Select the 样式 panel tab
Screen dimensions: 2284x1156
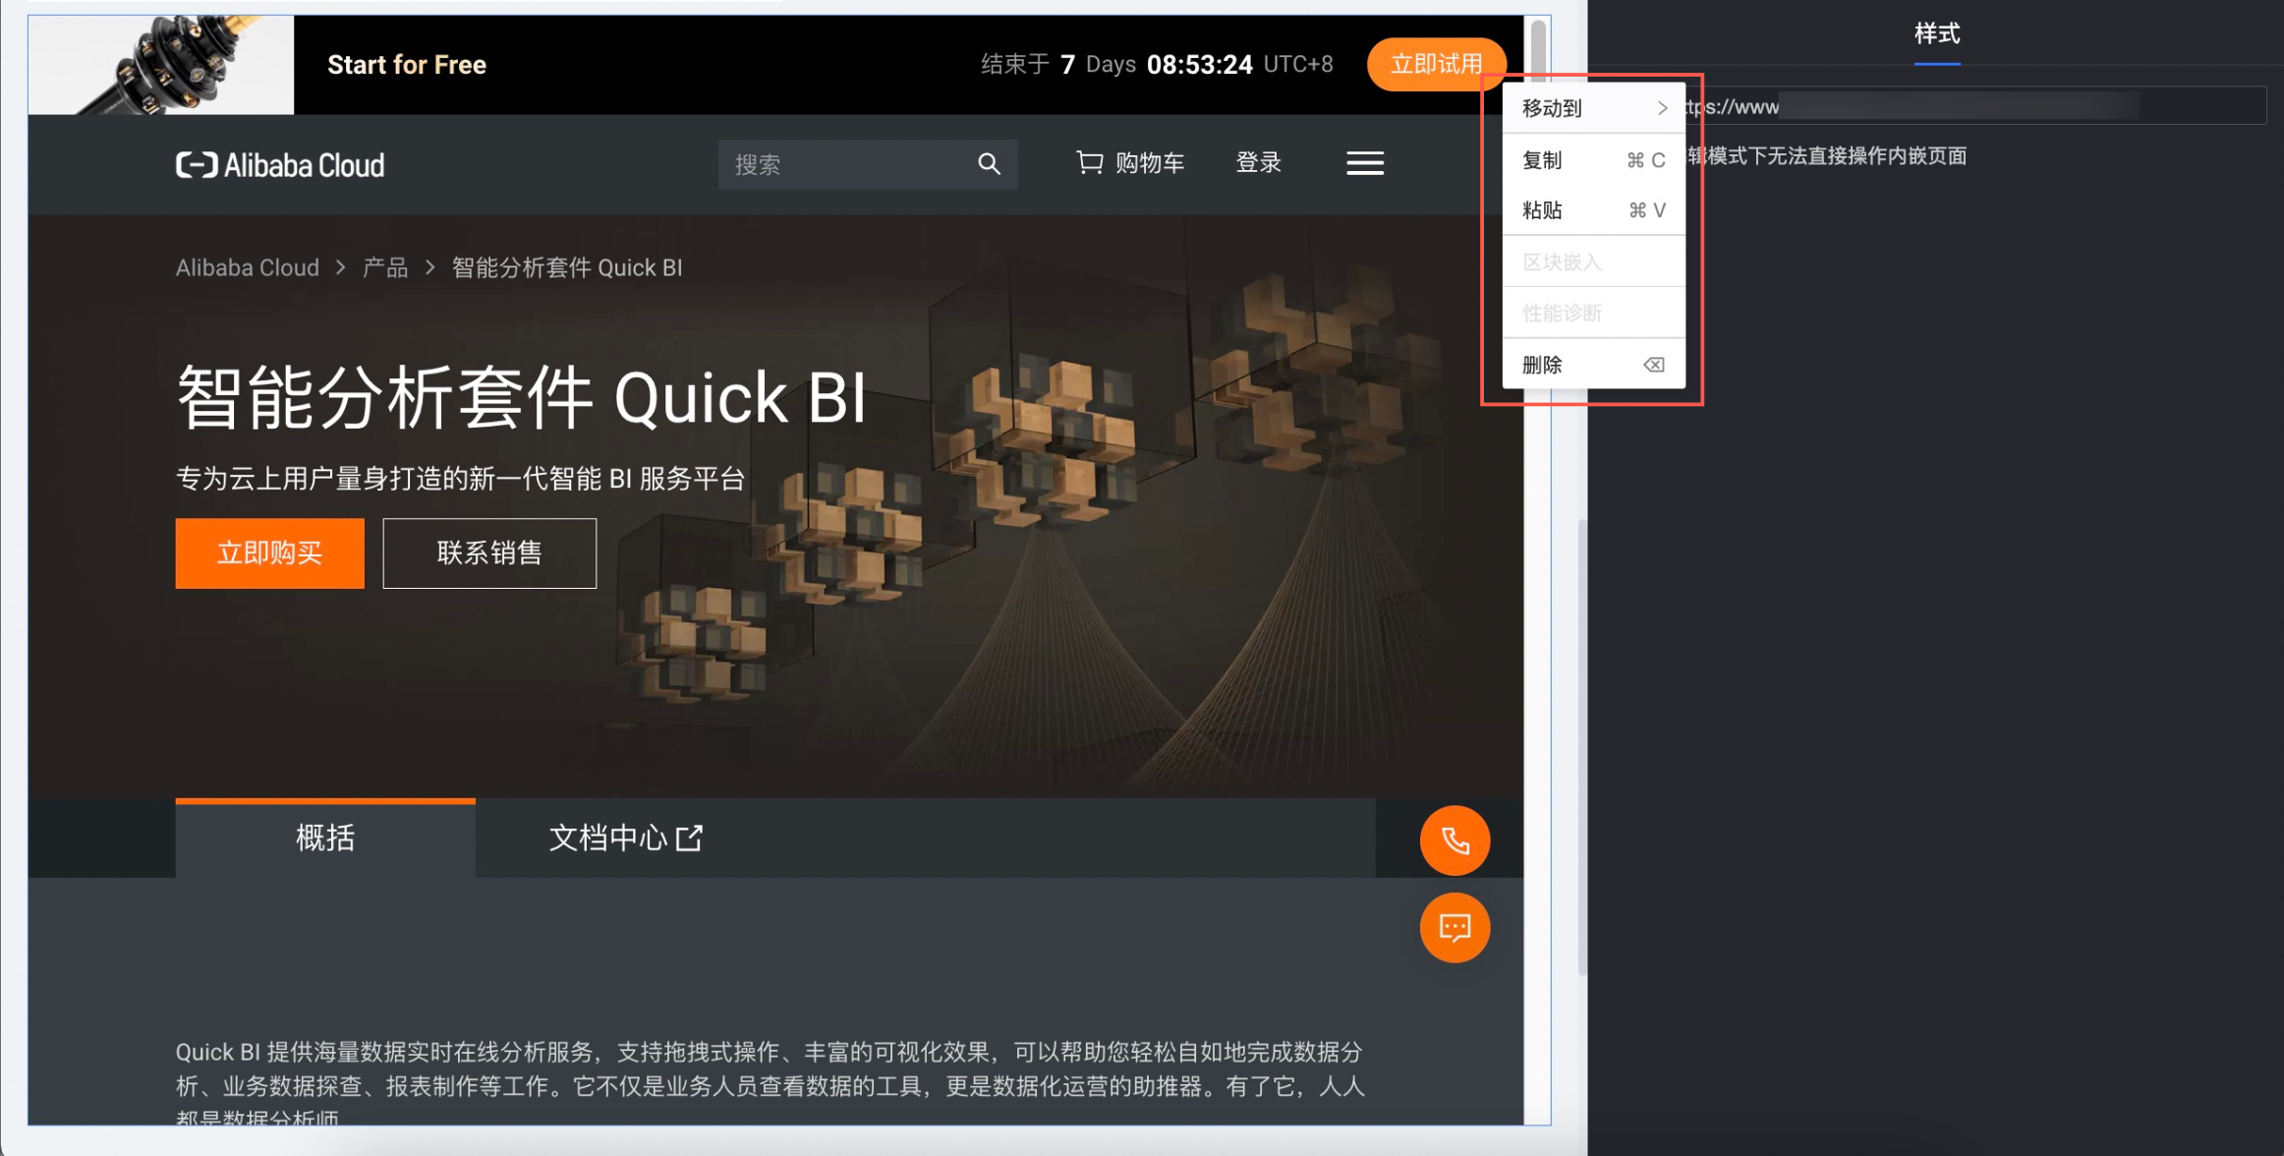click(1936, 34)
